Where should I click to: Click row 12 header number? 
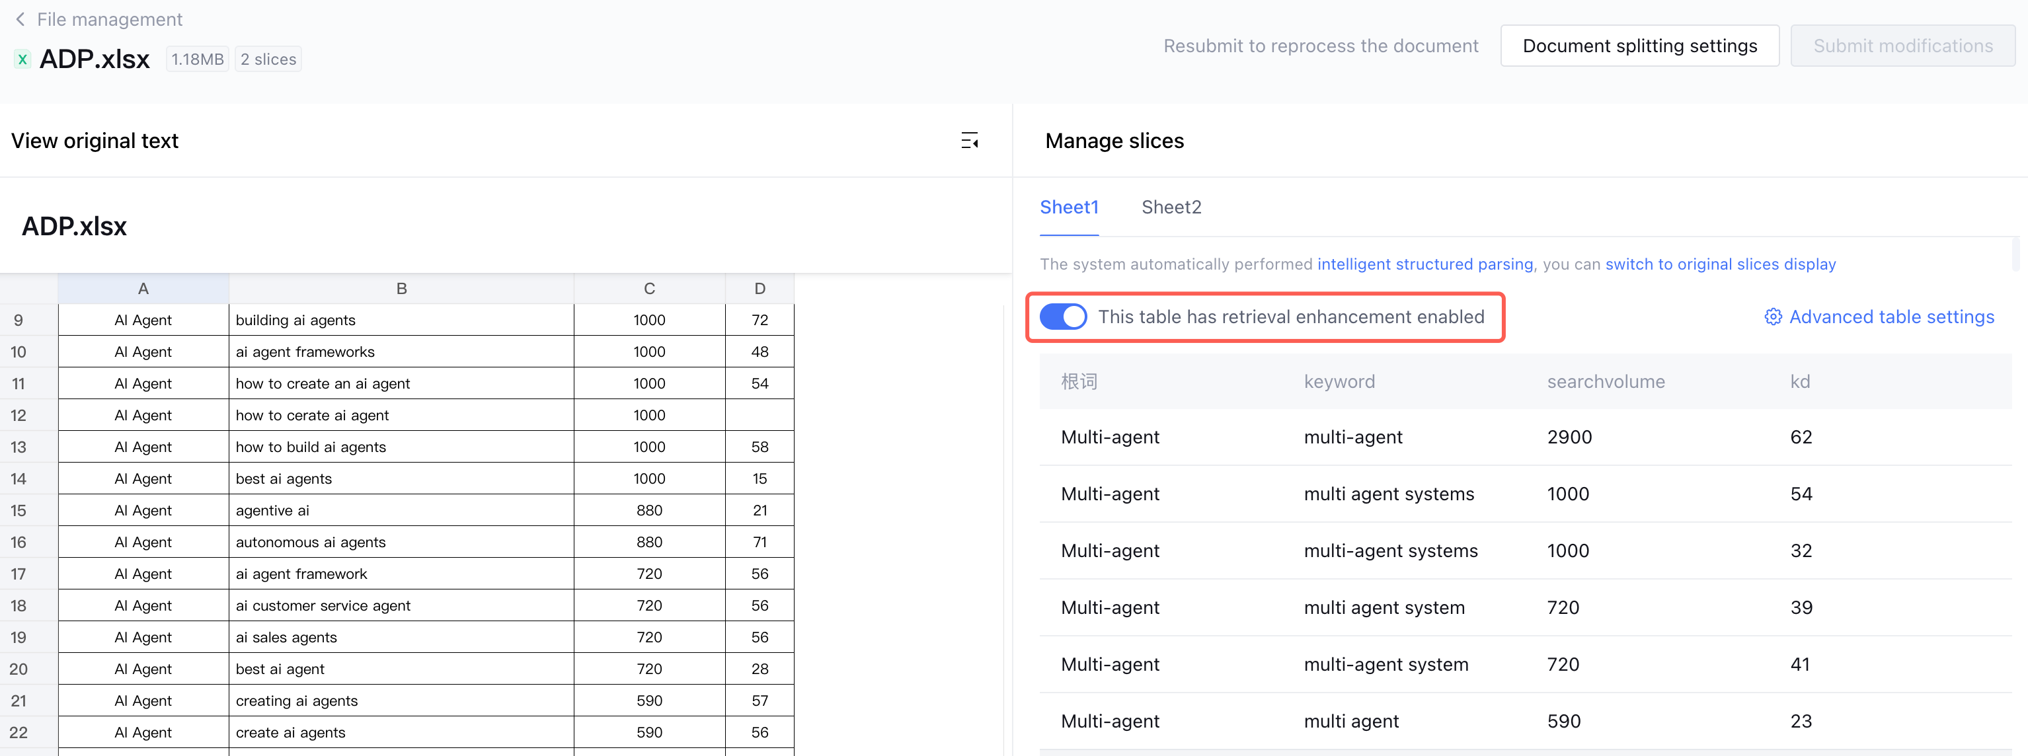(19, 416)
